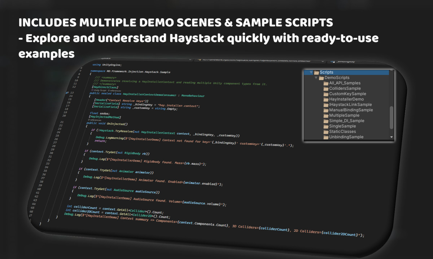Click the MultipleSample folder icon

pyautogui.click(x=326, y=116)
